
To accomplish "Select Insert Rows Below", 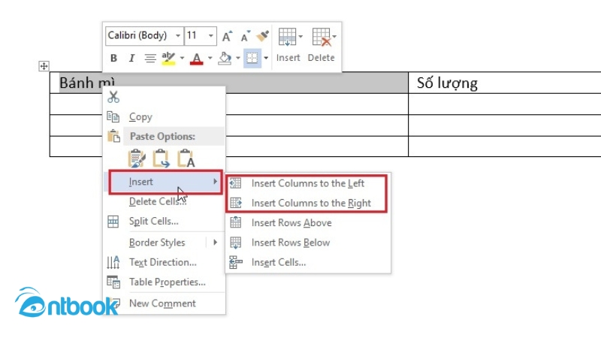I will (x=291, y=243).
